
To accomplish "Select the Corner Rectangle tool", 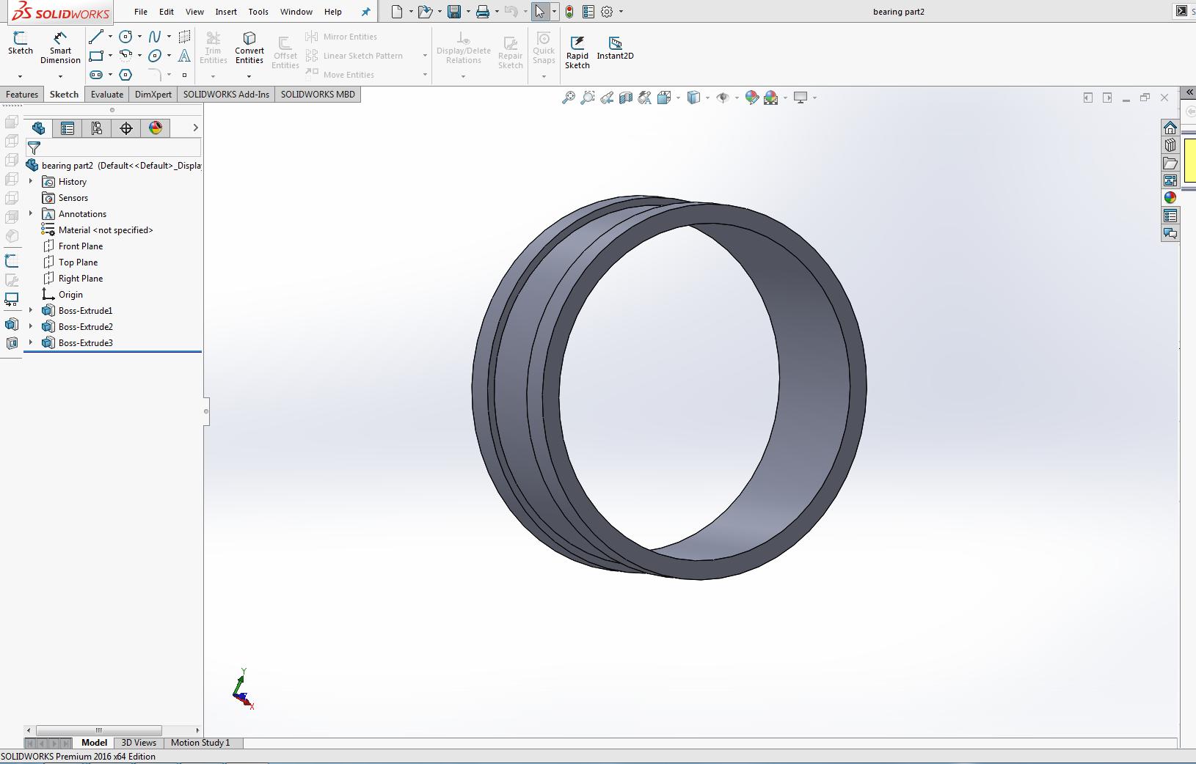I will click(x=95, y=56).
